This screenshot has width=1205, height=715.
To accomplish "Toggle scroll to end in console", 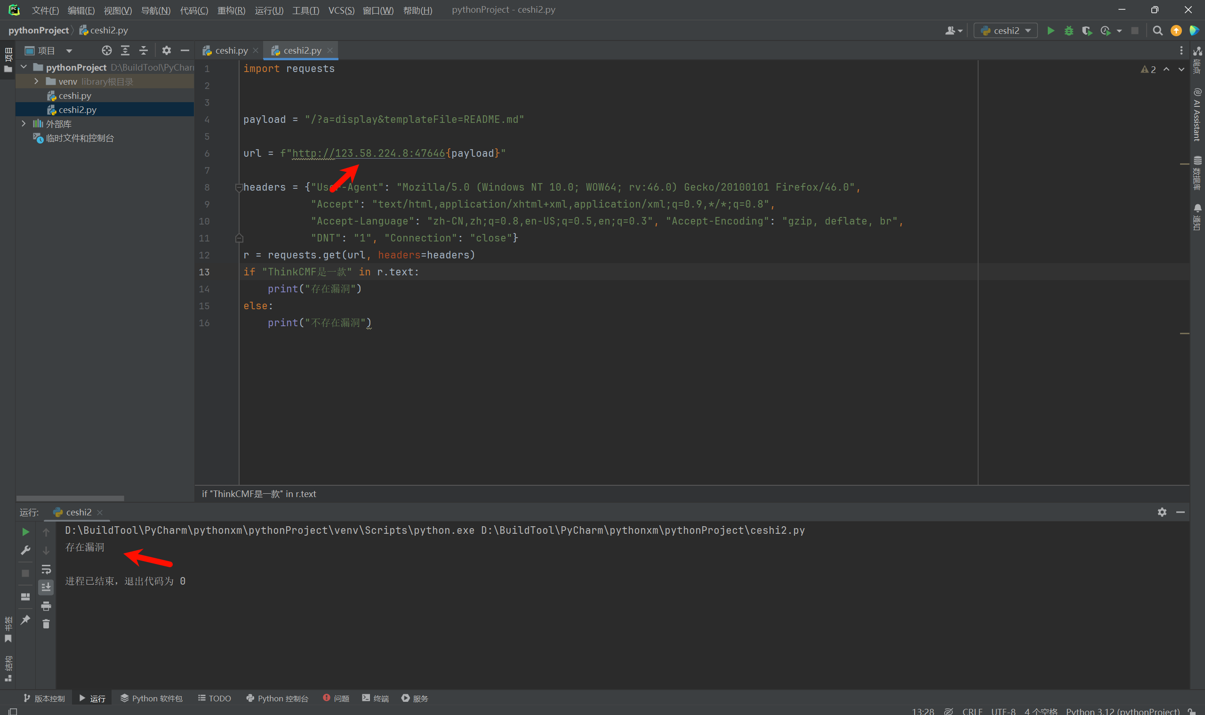I will [x=46, y=587].
